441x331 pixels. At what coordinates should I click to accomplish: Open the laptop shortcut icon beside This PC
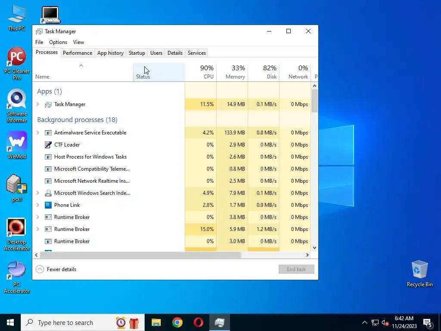[x=51, y=15]
